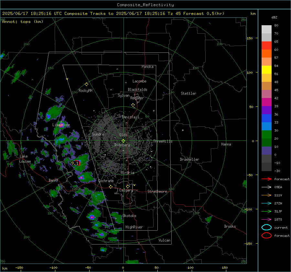Click the Innisfail town label

130,117
